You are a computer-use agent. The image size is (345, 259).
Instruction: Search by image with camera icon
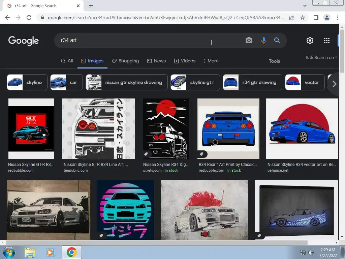point(249,40)
